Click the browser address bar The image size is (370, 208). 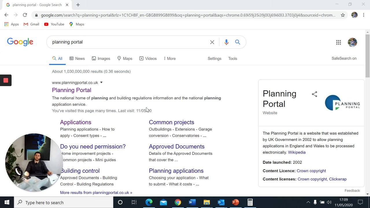coord(188,15)
